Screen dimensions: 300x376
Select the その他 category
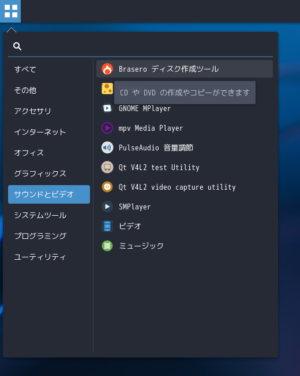click(49, 90)
